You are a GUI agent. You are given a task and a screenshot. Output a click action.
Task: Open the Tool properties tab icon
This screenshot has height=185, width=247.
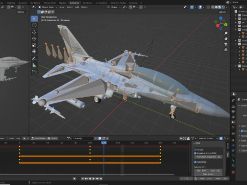(x=233, y=100)
